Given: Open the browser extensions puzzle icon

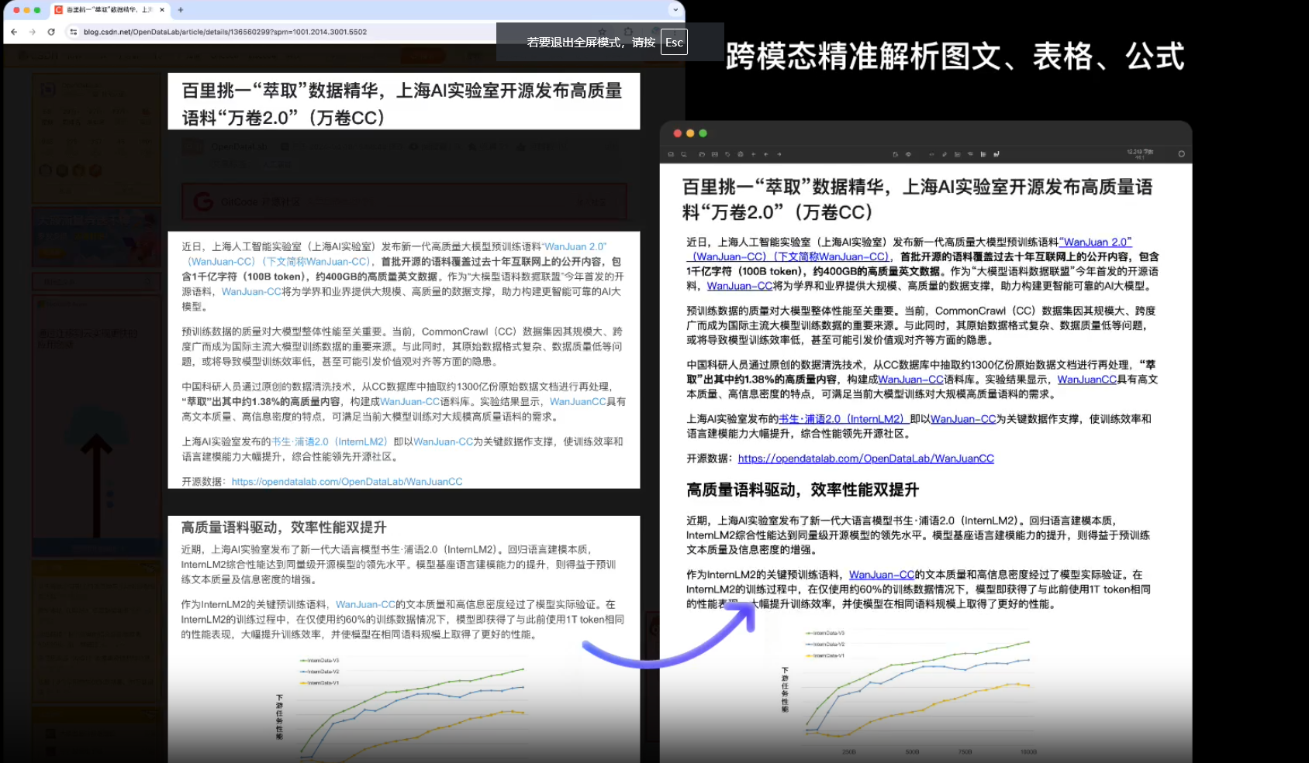Looking at the screenshot, I should point(628,32).
